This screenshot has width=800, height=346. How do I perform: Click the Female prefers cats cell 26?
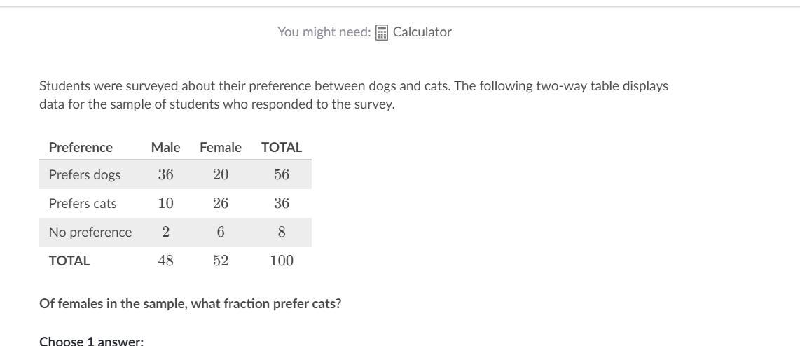[x=221, y=204]
